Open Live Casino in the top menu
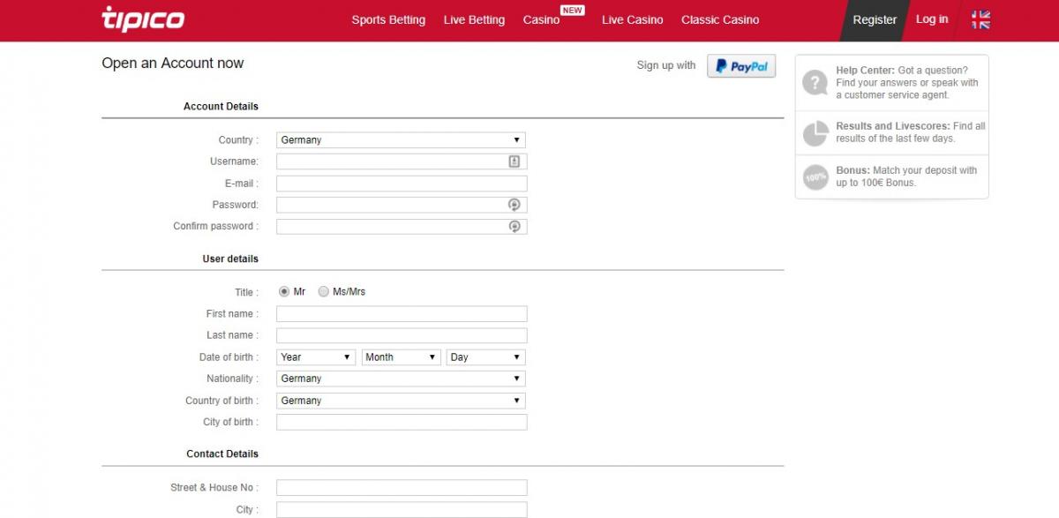 point(632,20)
